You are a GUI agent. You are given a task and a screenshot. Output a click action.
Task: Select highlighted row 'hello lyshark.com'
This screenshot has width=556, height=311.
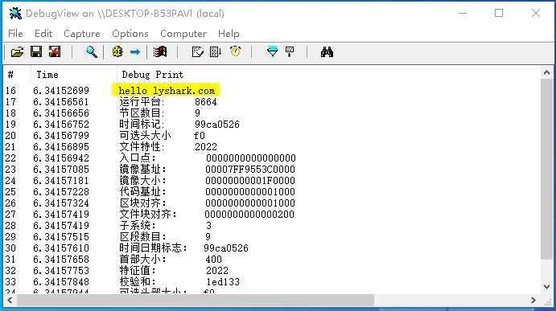(x=166, y=90)
